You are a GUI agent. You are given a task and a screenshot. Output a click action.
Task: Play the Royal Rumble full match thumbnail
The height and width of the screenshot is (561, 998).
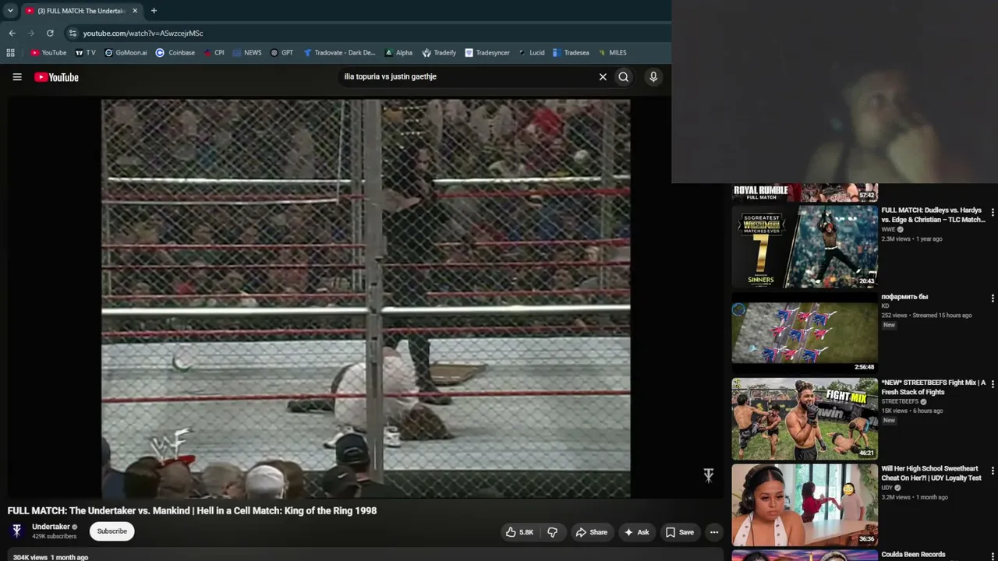click(805, 192)
